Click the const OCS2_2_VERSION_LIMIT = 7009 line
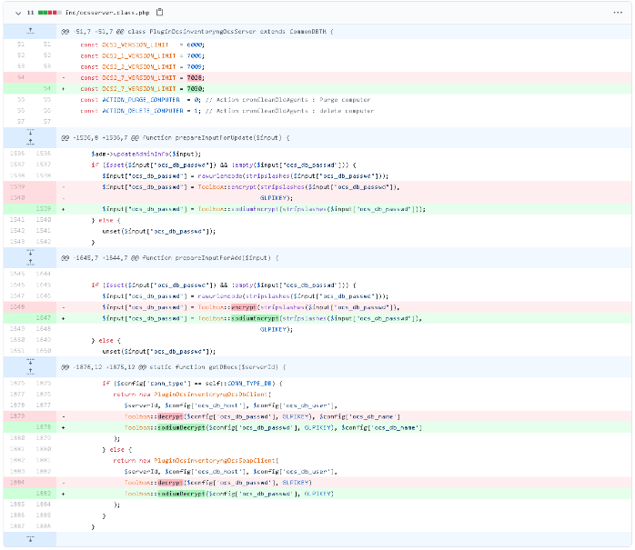 coord(143,66)
